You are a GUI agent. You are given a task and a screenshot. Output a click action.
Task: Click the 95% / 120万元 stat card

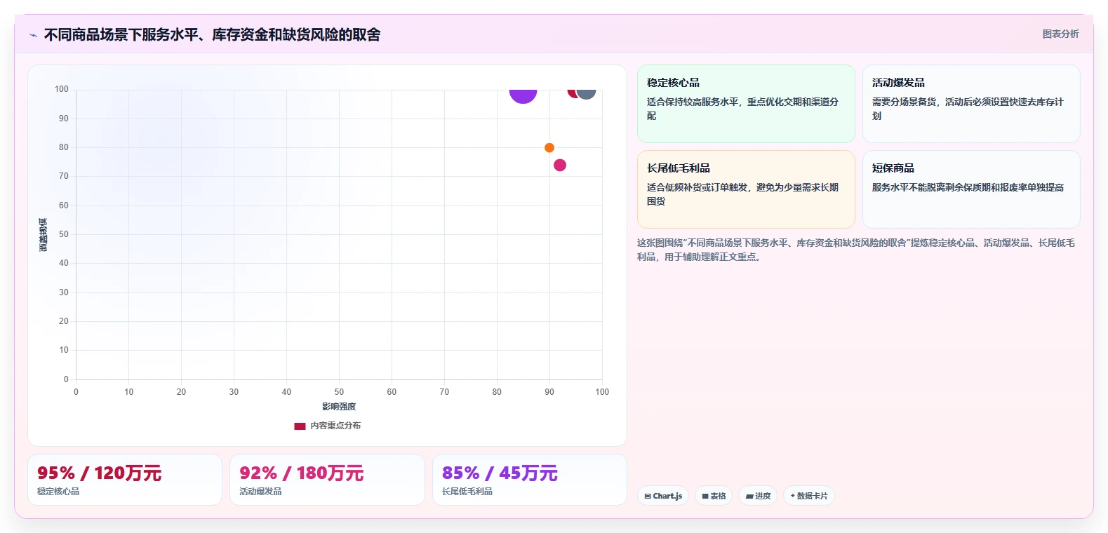[125, 480]
